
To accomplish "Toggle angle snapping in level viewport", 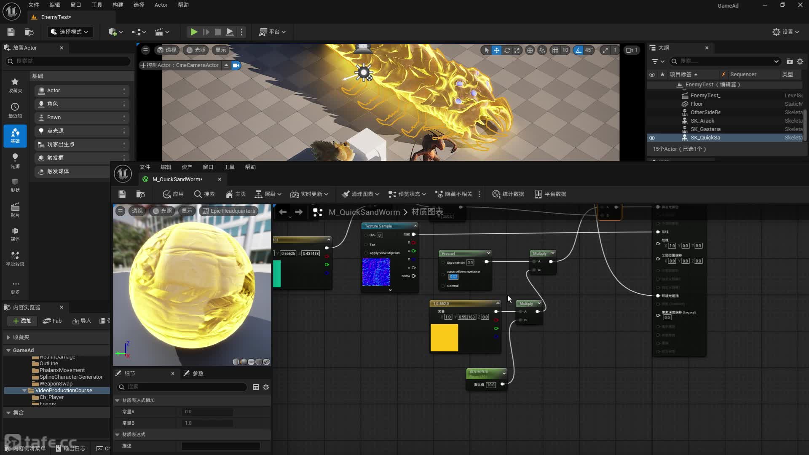I will pyautogui.click(x=578, y=50).
